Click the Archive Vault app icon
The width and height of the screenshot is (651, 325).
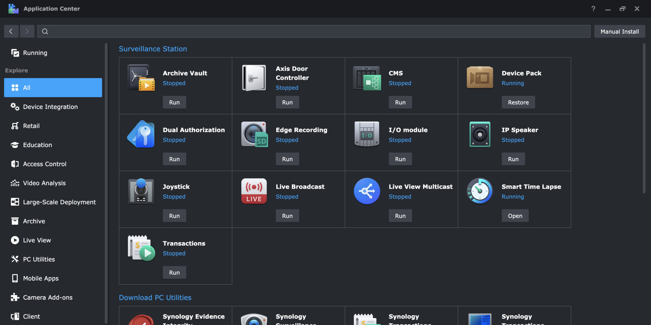(x=141, y=78)
